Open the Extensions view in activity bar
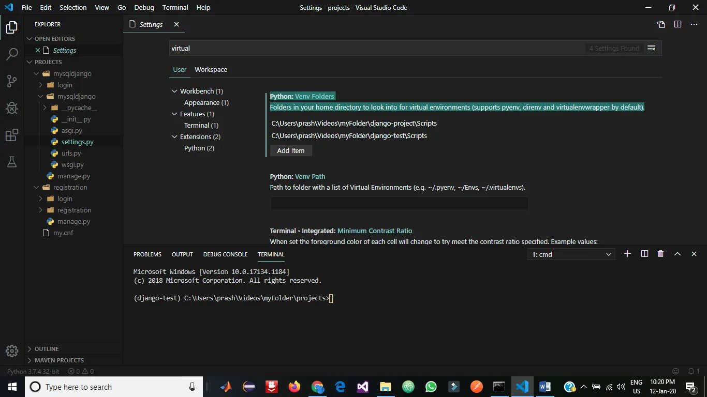This screenshot has width=707, height=397. pyautogui.click(x=11, y=135)
